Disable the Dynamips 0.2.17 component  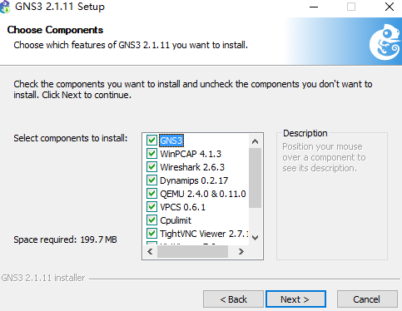click(151, 180)
